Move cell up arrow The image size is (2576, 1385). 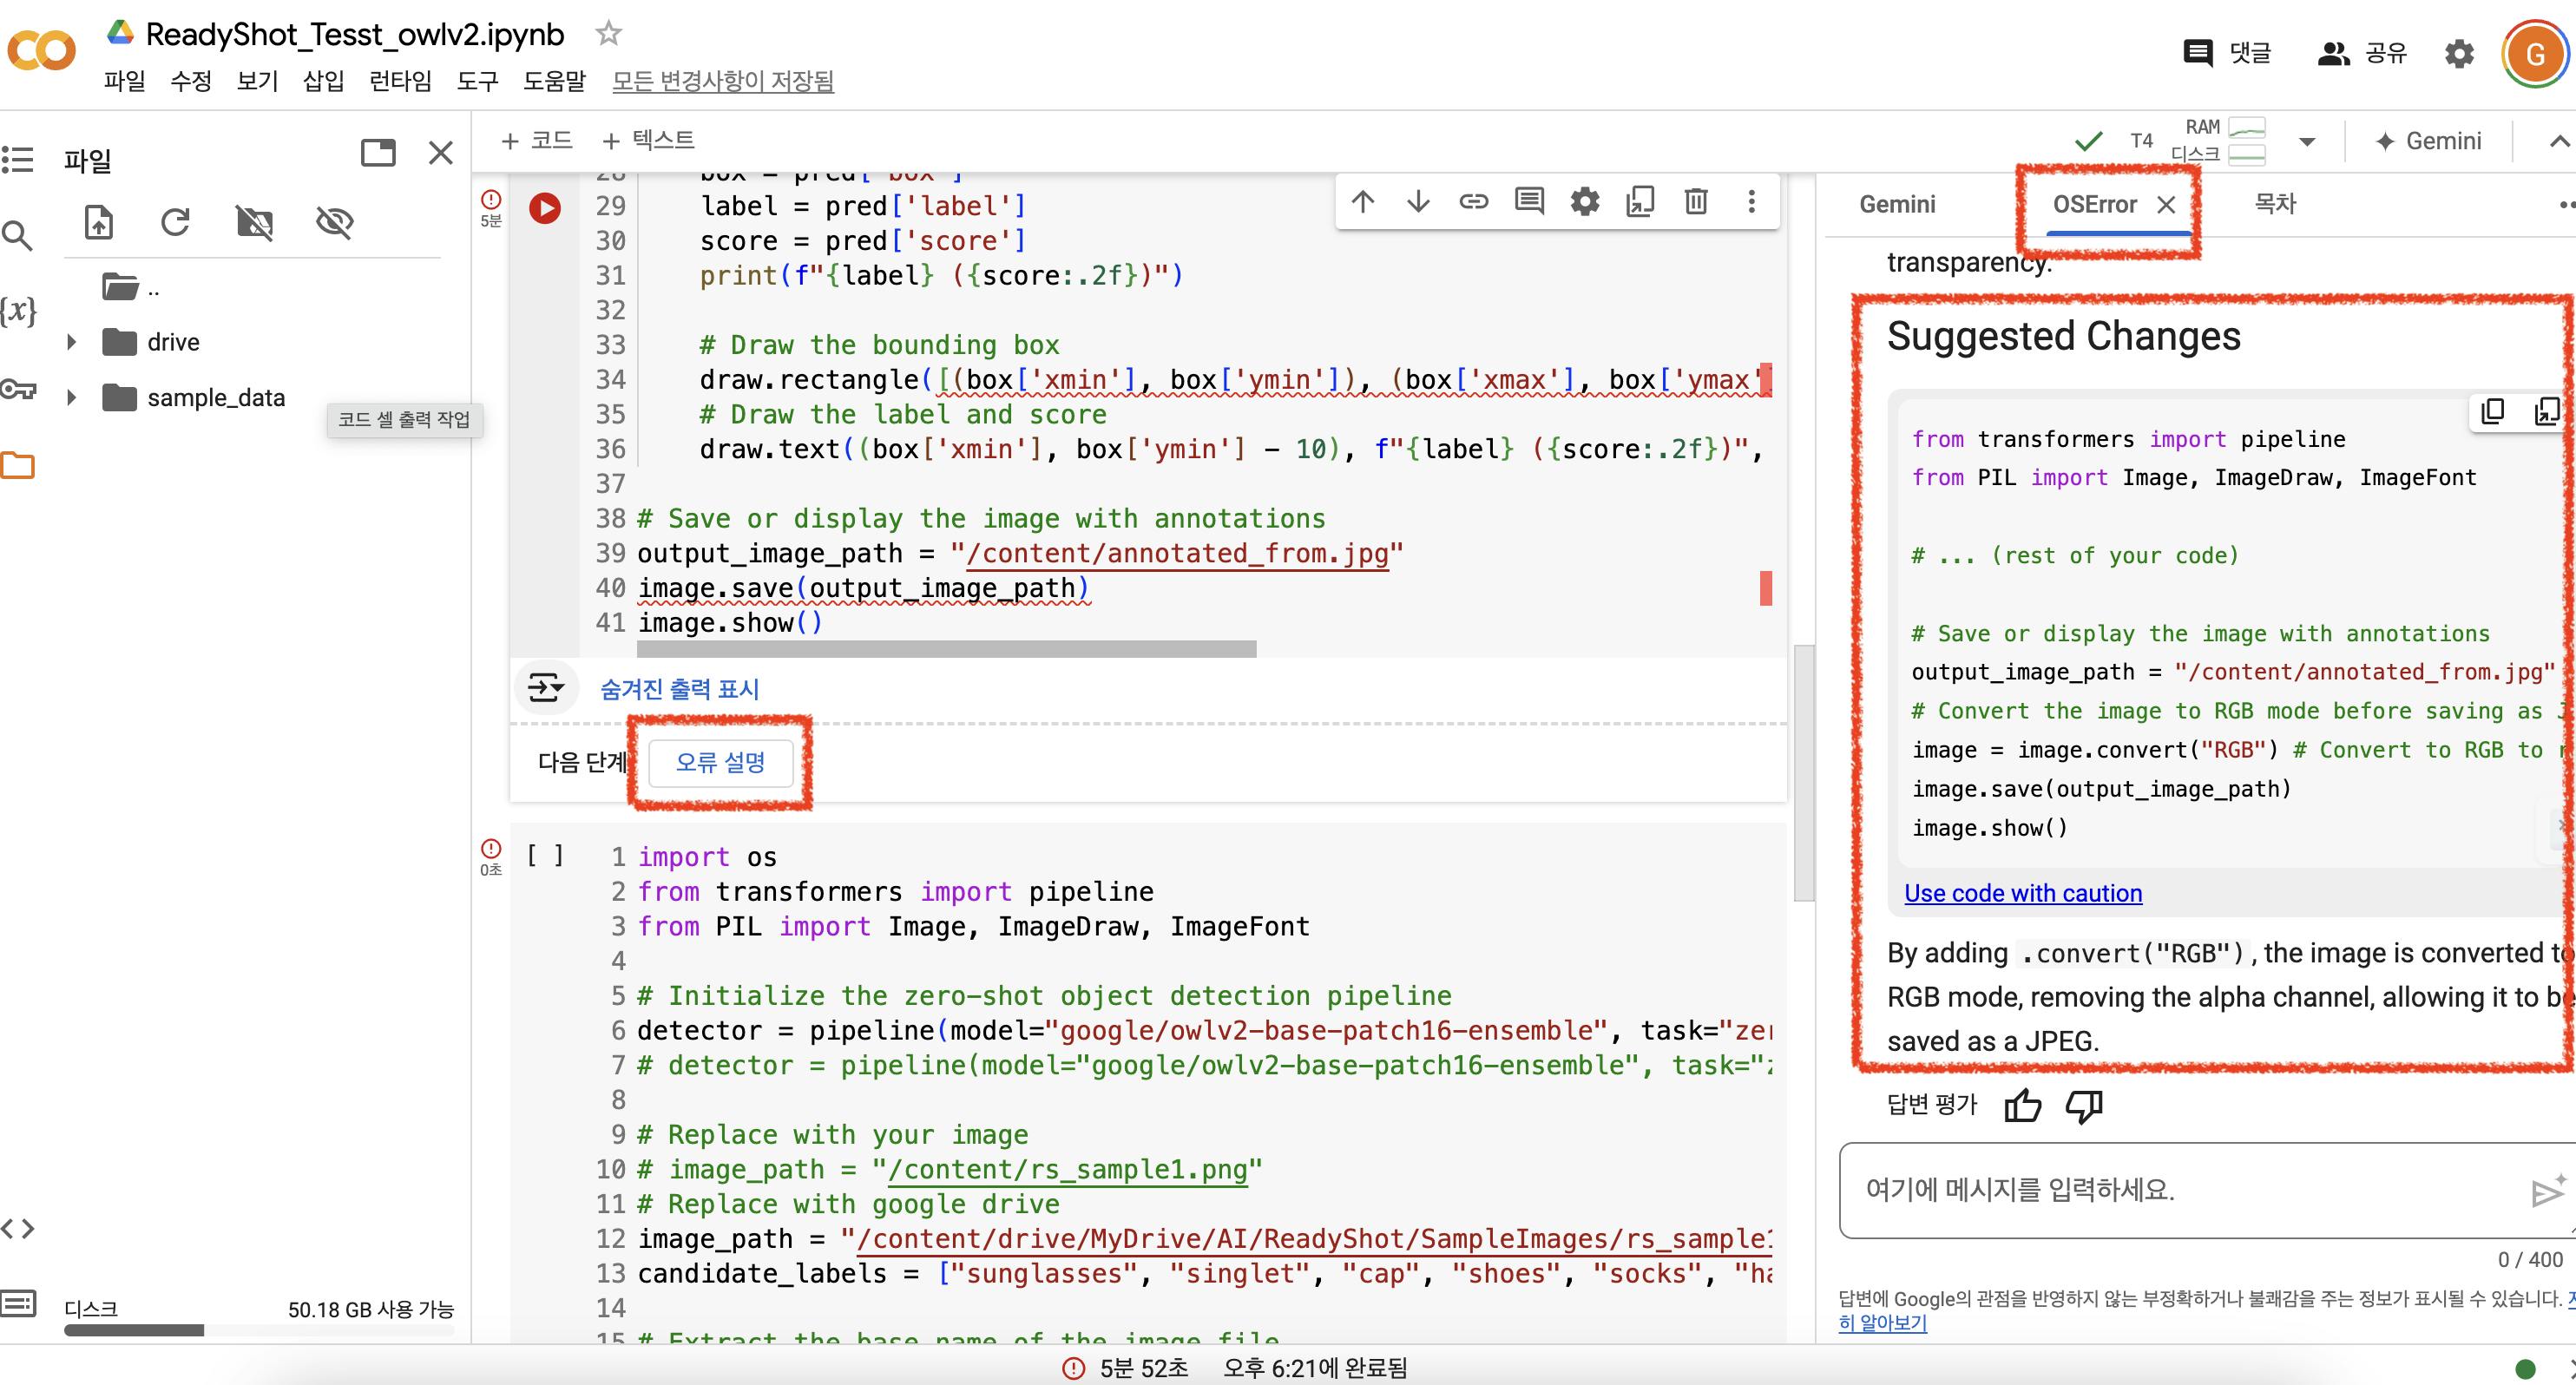coord(1362,202)
